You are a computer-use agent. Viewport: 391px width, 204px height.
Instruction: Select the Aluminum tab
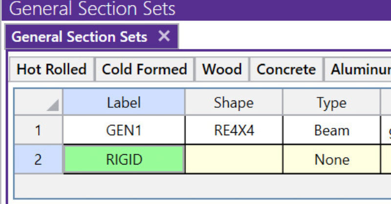click(x=360, y=69)
